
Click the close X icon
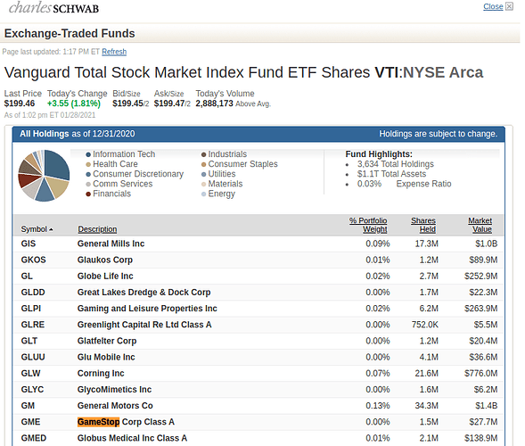(509, 6)
